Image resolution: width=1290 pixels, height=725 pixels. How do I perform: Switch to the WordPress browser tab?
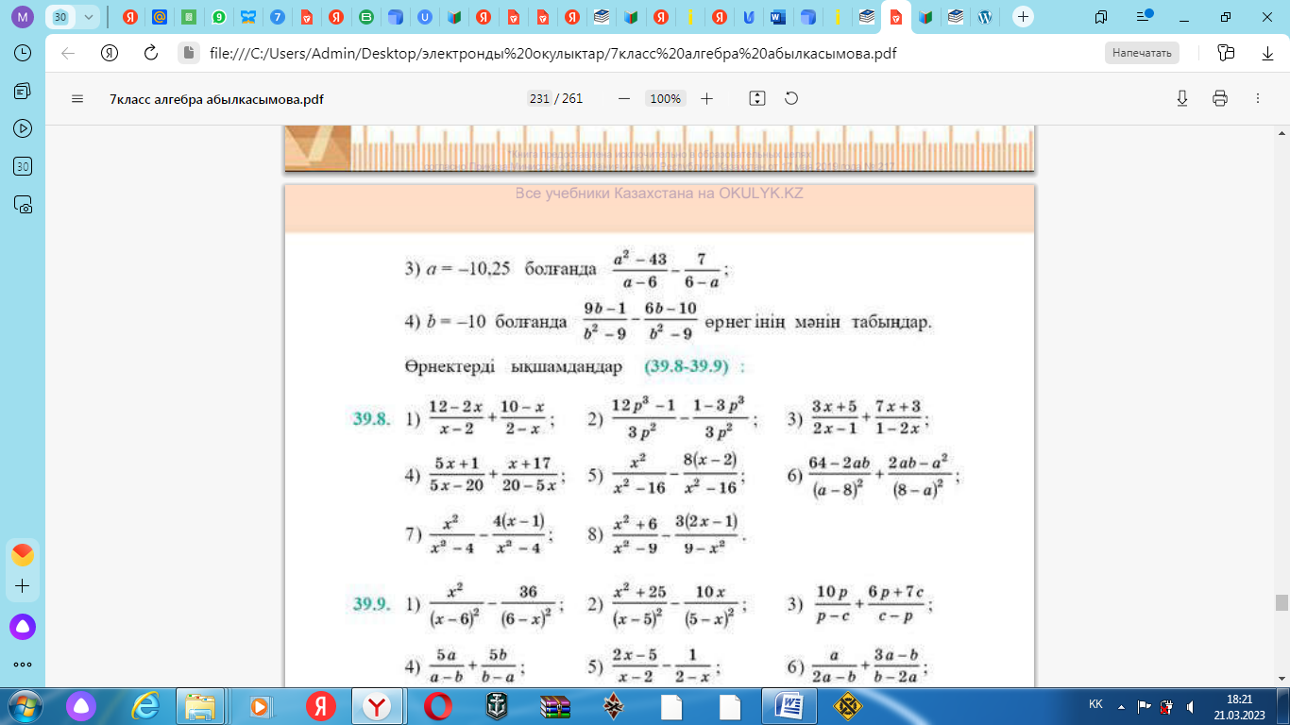984,17
